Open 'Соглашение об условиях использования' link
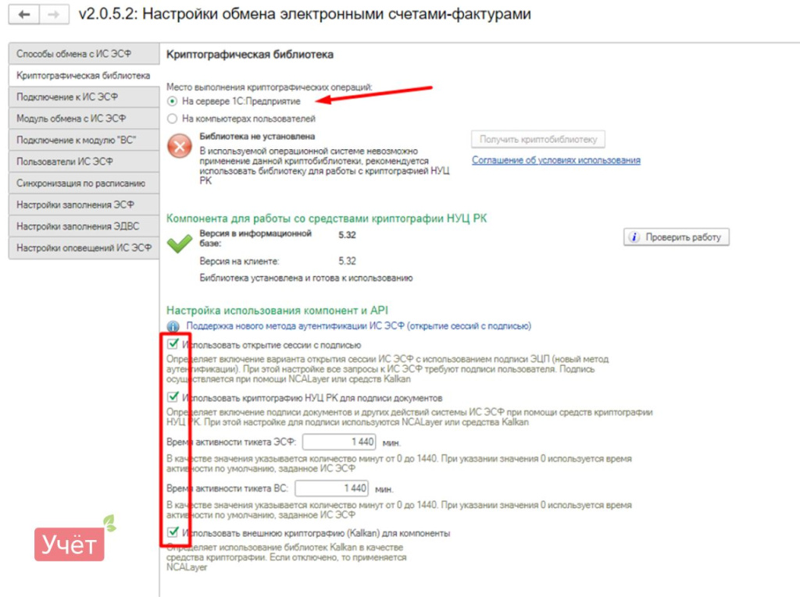 coord(555,160)
